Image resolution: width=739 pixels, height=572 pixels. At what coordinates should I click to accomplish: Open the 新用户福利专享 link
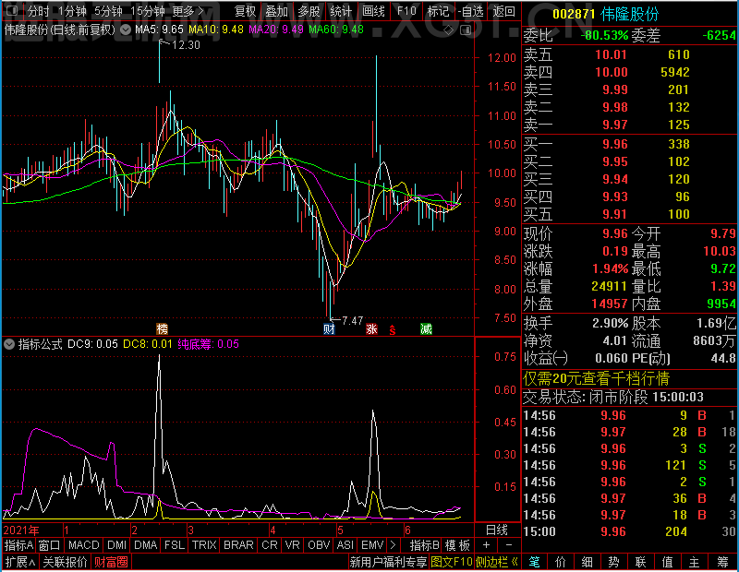(x=389, y=562)
